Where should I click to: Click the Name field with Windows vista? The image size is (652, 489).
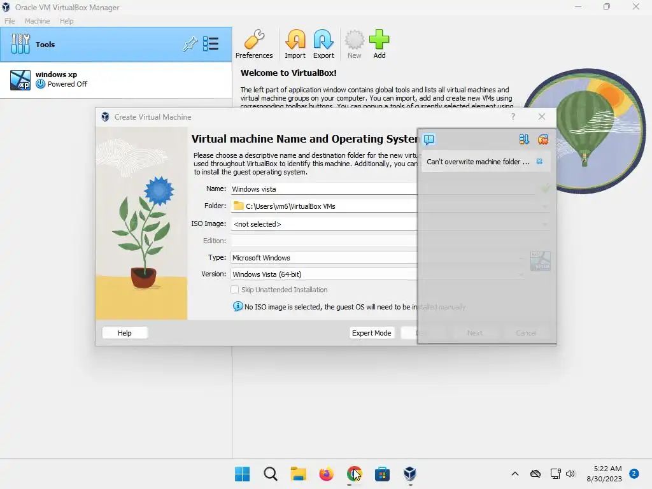coord(383,188)
